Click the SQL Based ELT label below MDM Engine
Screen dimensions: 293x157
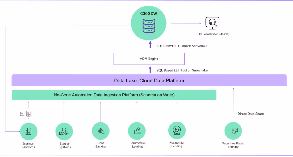pos(182,70)
